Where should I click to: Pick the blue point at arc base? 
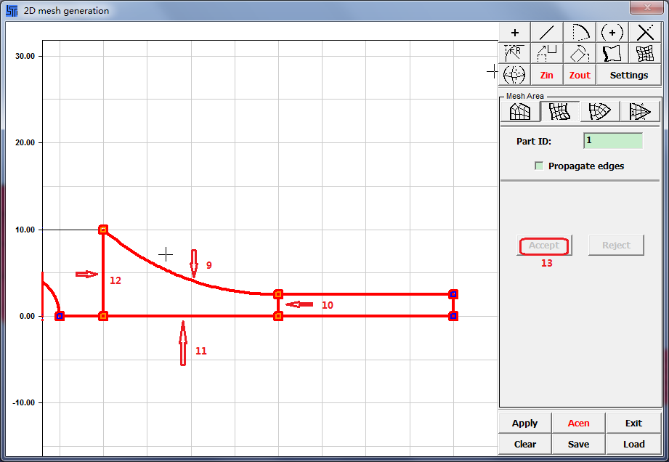pos(60,316)
